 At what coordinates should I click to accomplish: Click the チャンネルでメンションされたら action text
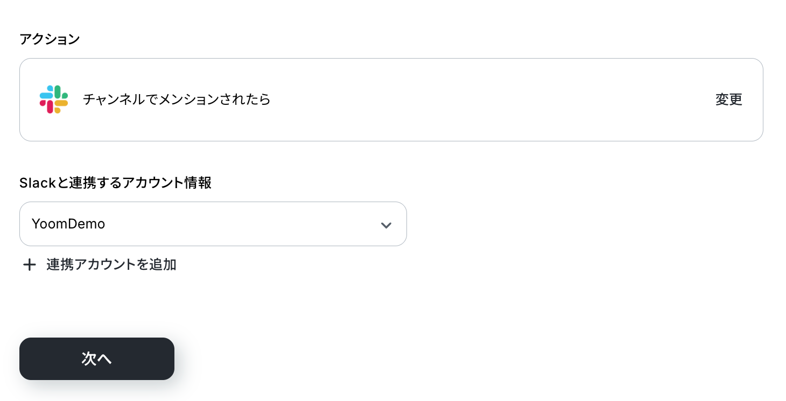coord(177,99)
